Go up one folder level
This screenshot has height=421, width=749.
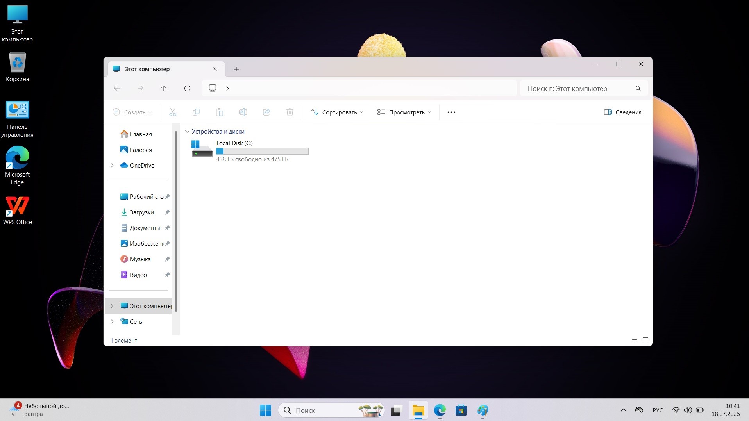pyautogui.click(x=164, y=88)
